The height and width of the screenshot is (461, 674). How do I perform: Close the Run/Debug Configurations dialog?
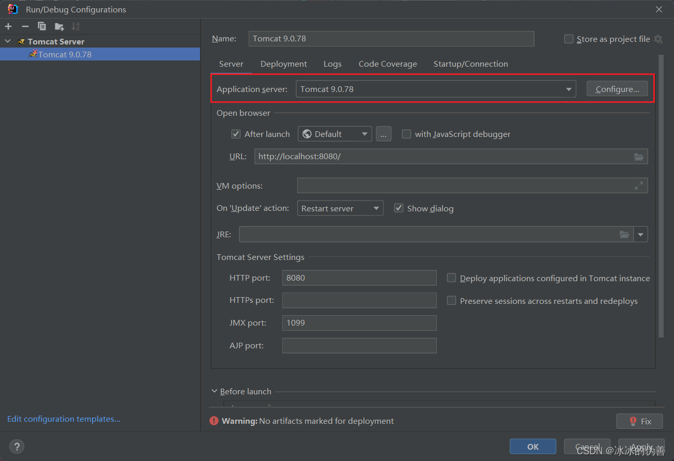tap(659, 9)
